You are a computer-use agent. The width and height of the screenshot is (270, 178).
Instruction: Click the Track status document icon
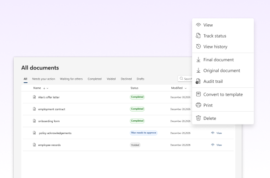point(198,36)
